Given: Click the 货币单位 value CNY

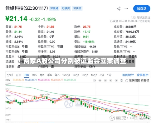Looking at the screenshot, I should coord(92,66).
